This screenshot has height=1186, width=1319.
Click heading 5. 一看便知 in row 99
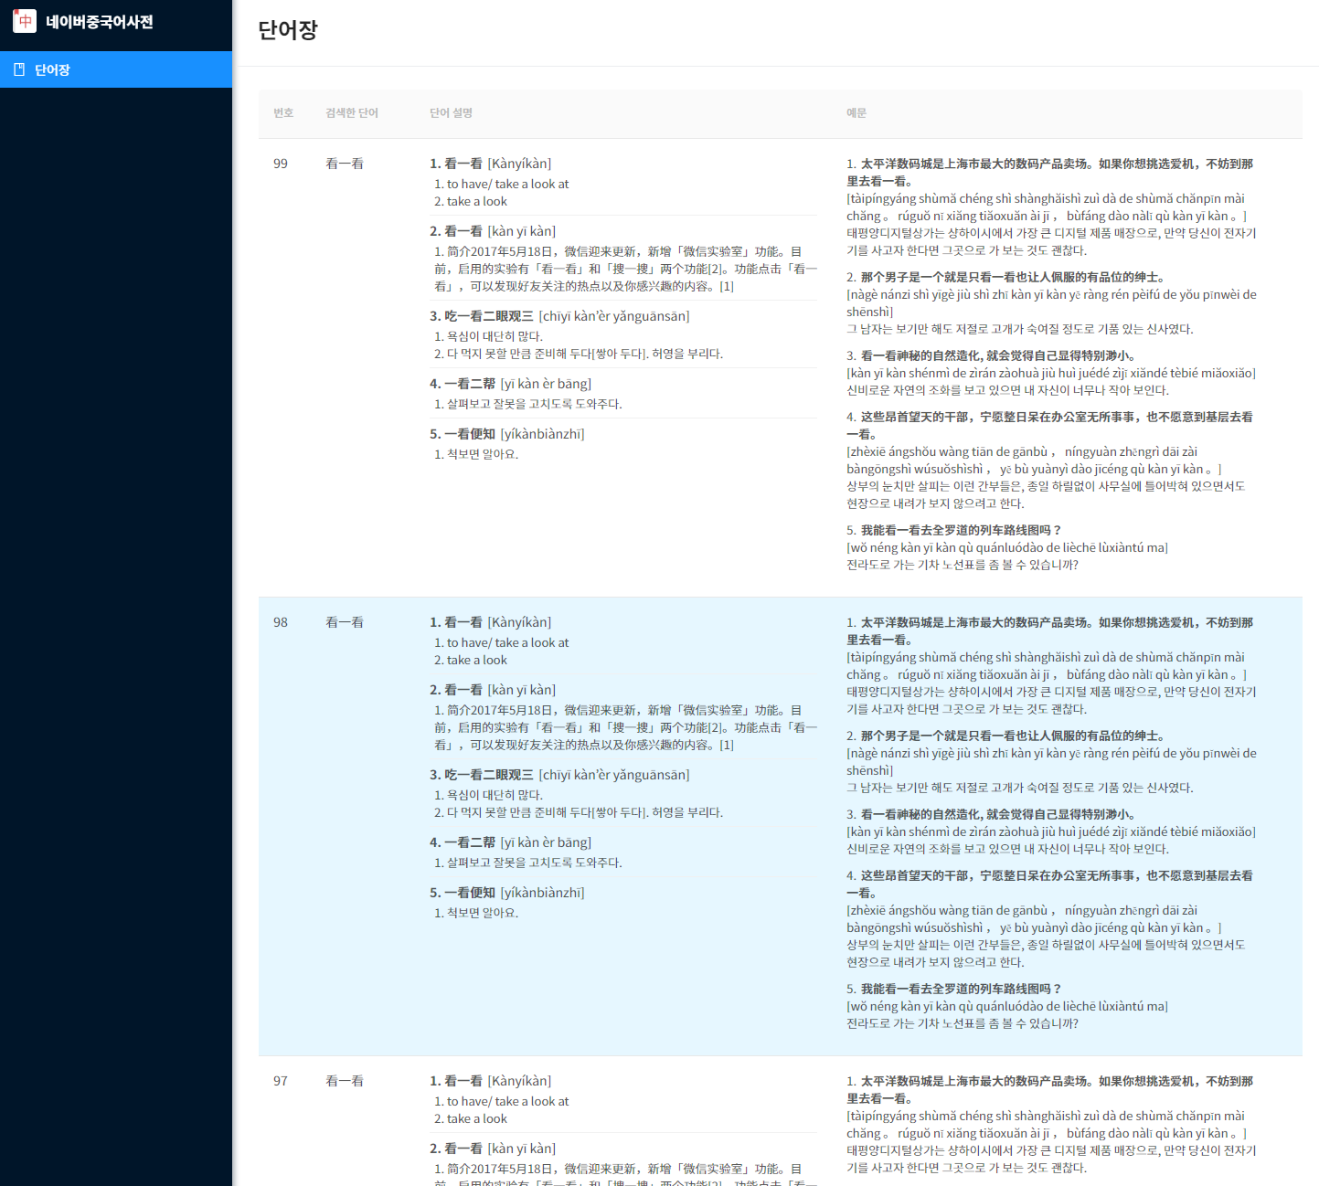pos(507,434)
